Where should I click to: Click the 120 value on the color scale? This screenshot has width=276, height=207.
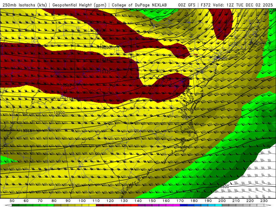110,201
